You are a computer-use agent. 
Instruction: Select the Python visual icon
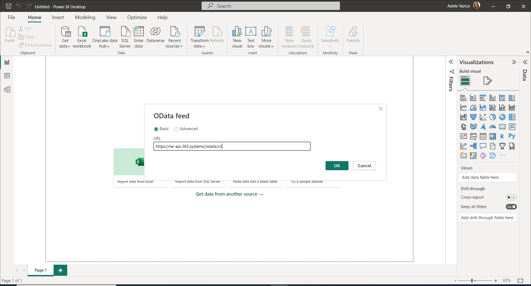(x=512, y=136)
